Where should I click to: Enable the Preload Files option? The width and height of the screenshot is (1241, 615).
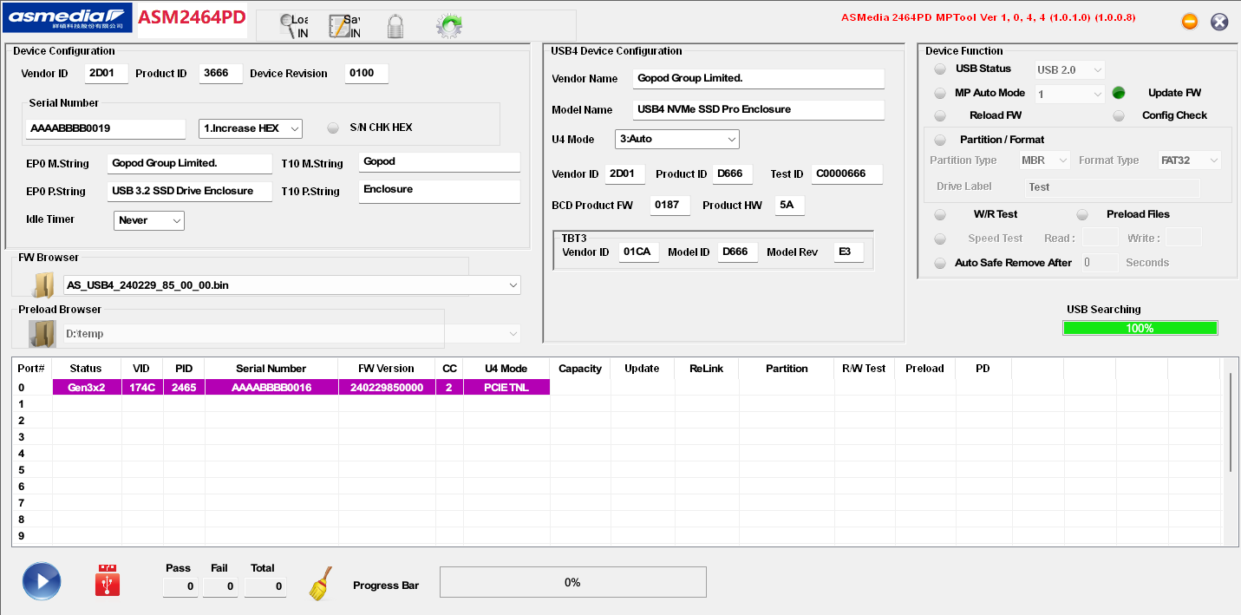[x=1082, y=214]
